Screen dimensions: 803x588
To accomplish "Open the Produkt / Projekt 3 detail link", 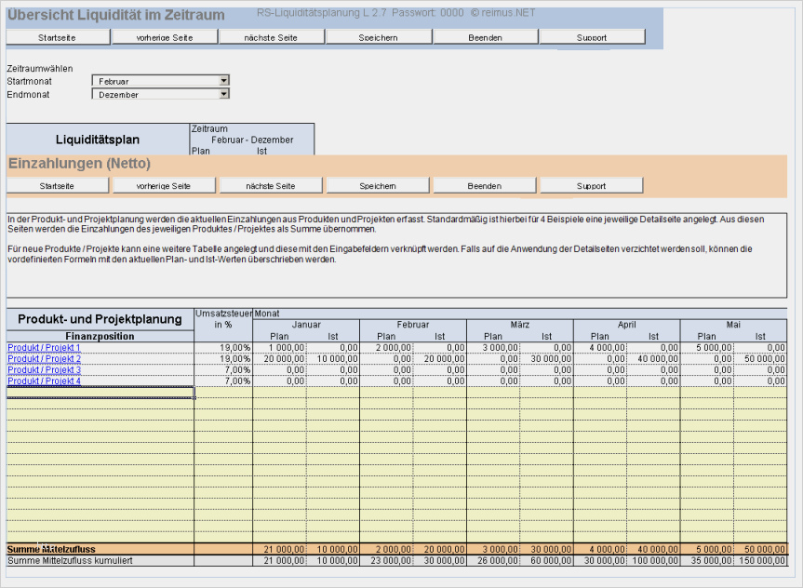I will (45, 369).
